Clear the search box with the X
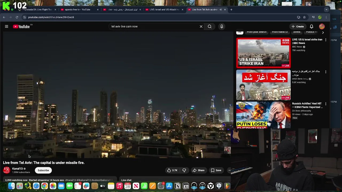This screenshot has height=192, width=342. click(x=201, y=26)
